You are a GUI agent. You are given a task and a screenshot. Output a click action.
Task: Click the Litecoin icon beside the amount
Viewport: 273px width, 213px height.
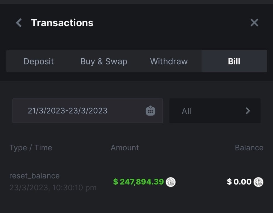pyautogui.click(x=171, y=182)
